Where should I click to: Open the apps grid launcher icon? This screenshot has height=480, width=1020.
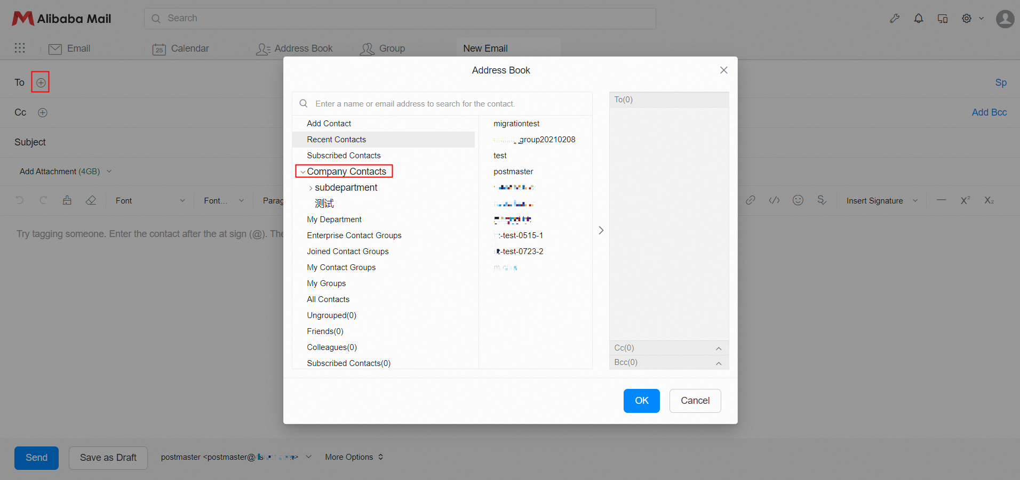coord(20,48)
